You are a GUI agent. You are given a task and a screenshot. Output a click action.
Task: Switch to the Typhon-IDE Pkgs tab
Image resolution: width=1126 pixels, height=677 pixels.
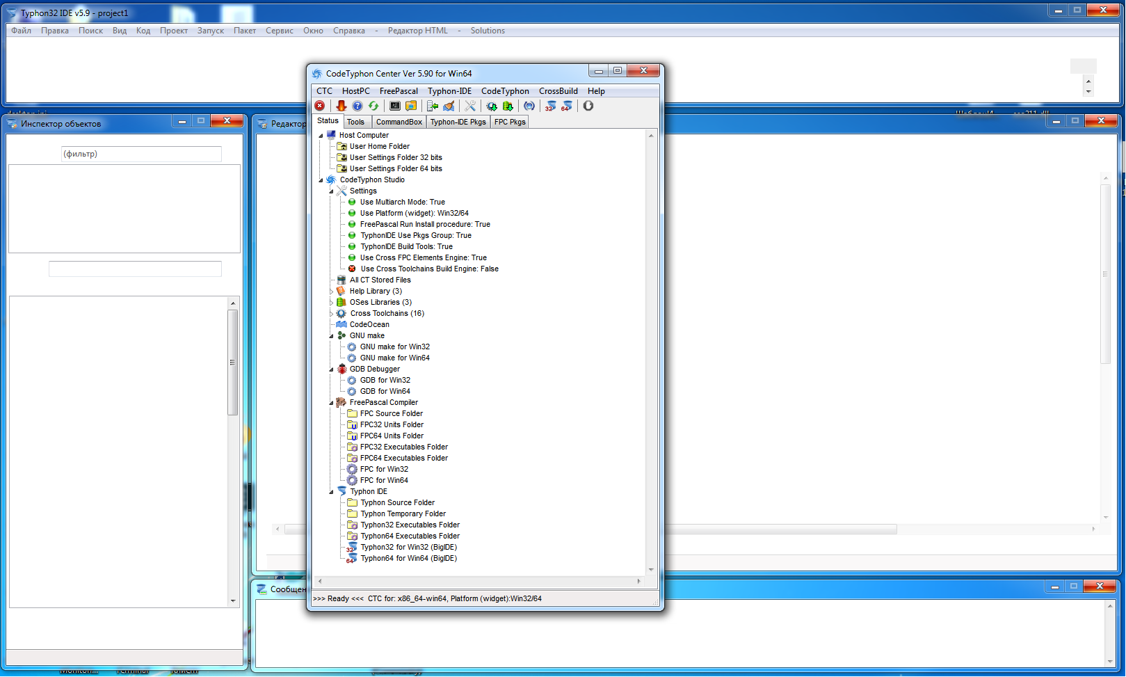(458, 122)
